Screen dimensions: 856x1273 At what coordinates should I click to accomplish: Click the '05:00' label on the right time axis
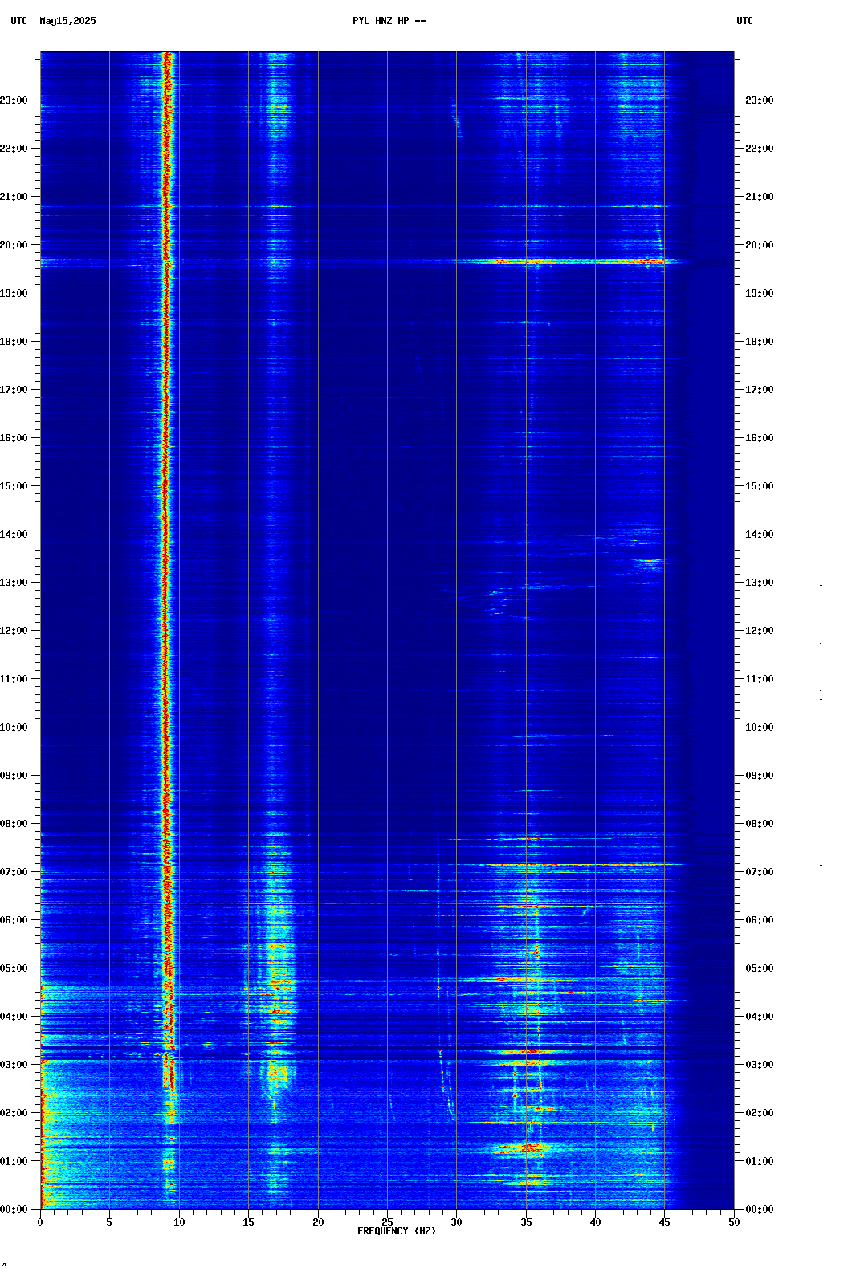pyautogui.click(x=760, y=968)
